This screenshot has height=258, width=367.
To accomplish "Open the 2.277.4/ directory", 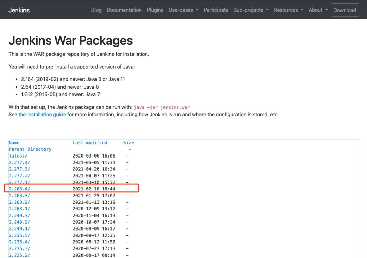I will tap(19, 162).
